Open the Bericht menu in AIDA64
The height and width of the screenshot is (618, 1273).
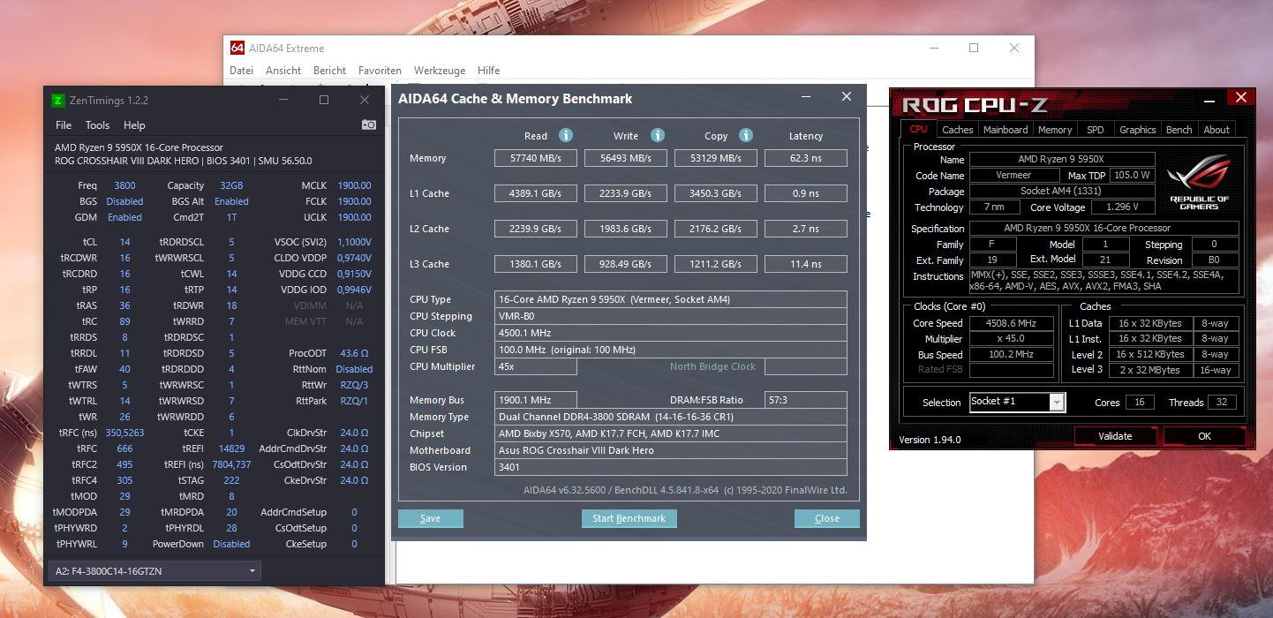(329, 71)
